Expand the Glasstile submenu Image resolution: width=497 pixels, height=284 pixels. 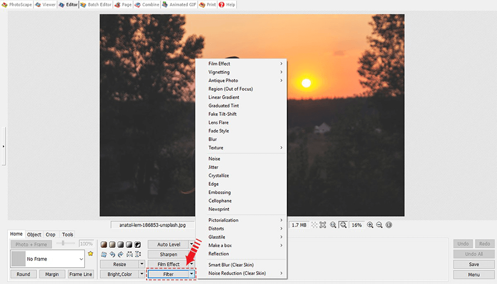(241, 237)
